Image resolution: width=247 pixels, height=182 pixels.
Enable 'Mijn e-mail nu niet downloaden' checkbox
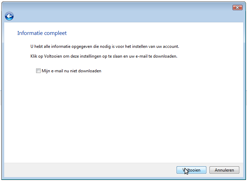(38, 71)
